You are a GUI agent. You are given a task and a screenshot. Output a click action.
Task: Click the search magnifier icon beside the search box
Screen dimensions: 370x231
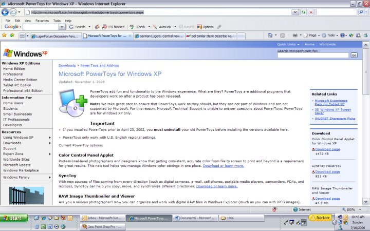pos(361,12)
